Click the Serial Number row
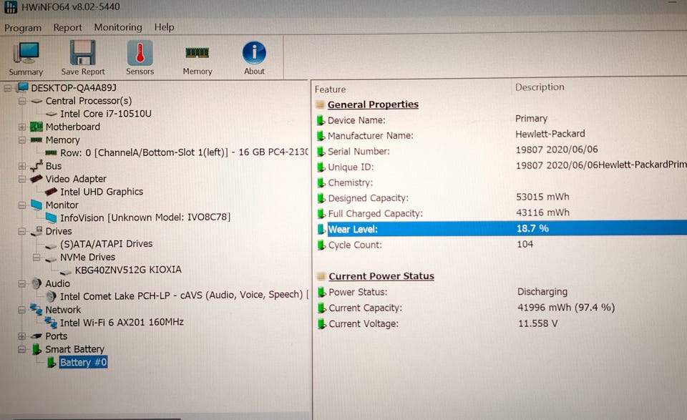 501,151
